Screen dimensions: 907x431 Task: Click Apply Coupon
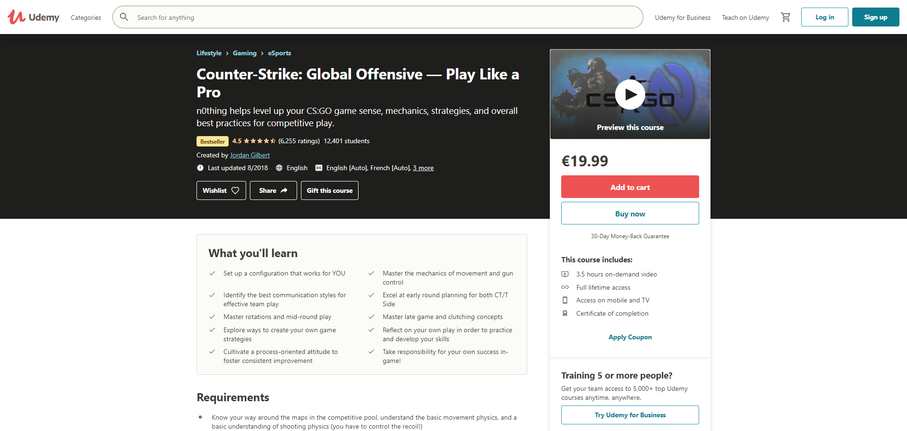[630, 337]
